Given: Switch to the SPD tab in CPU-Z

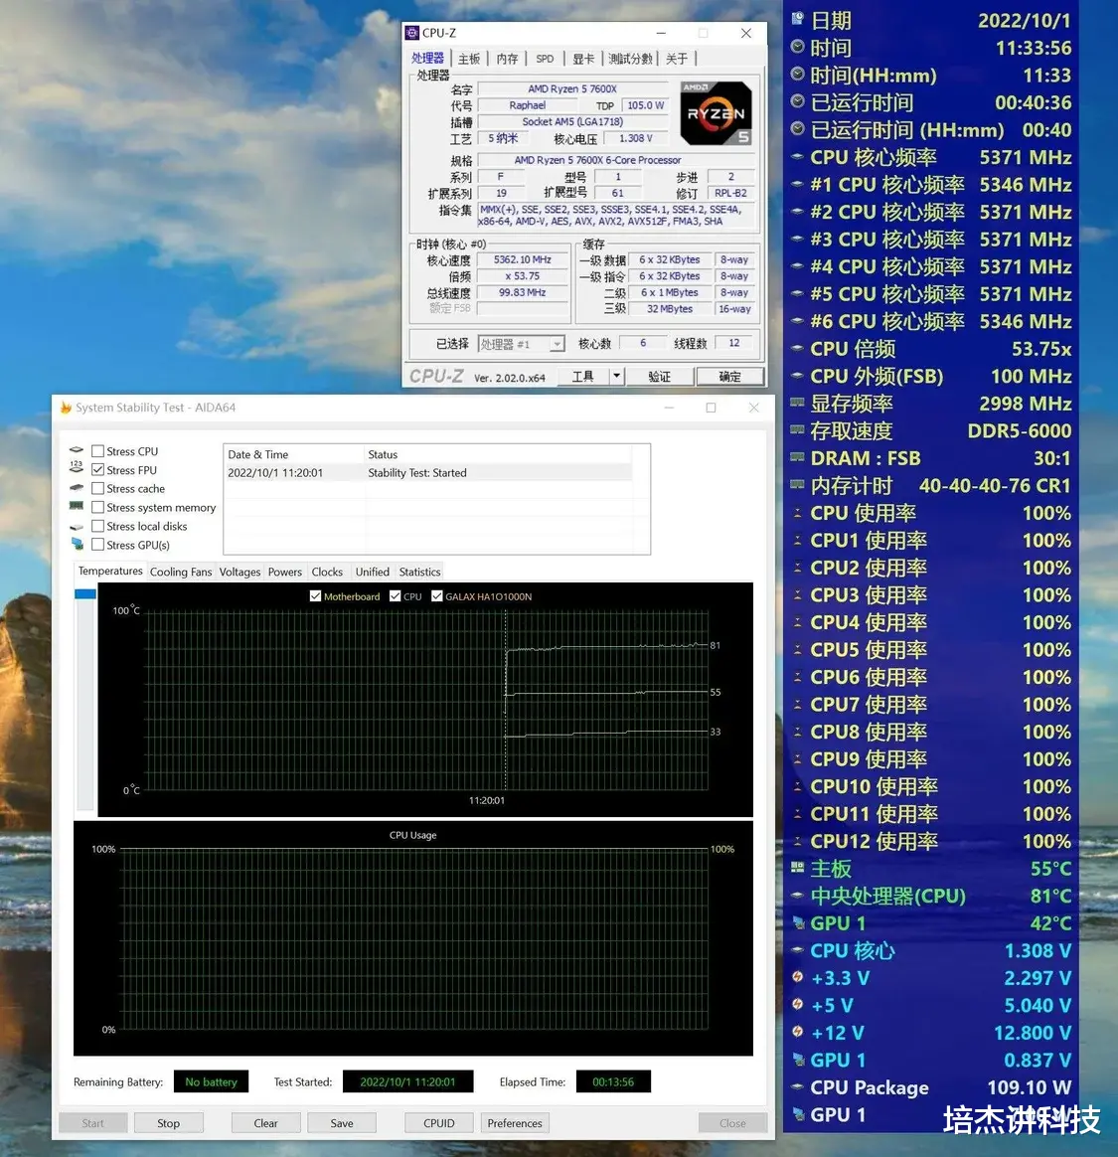Looking at the screenshot, I should 545,58.
